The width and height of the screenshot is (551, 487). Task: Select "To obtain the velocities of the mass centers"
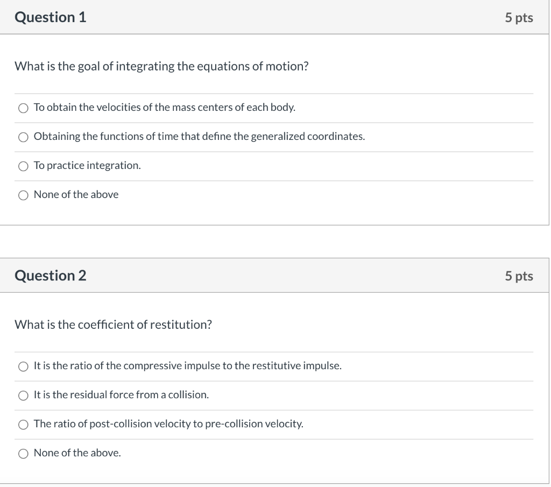pyautogui.click(x=23, y=108)
